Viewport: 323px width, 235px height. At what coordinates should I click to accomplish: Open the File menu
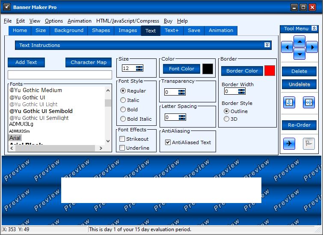8,21
